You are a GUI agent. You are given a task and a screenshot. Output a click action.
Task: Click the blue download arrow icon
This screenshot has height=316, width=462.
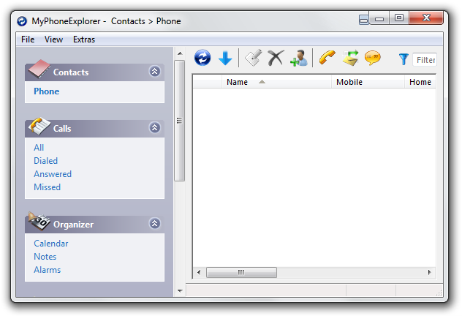pos(225,58)
